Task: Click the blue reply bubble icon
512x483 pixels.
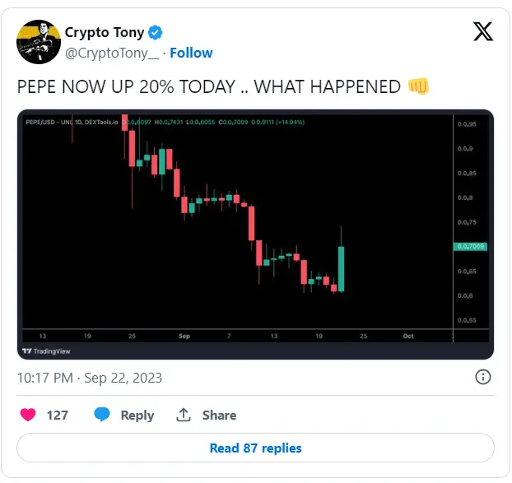Action: point(102,415)
